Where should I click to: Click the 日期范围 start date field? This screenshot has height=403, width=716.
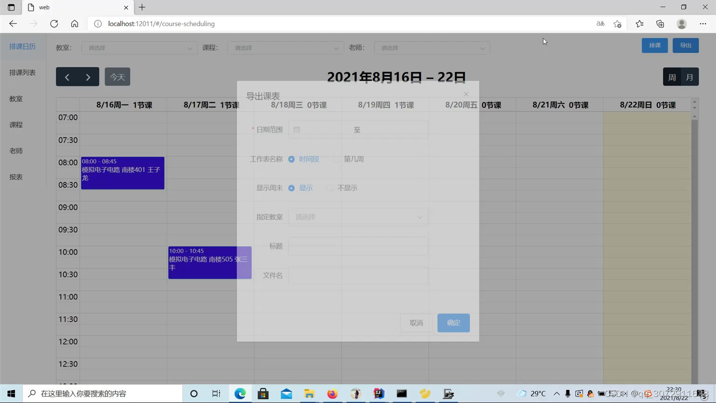[326, 130]
